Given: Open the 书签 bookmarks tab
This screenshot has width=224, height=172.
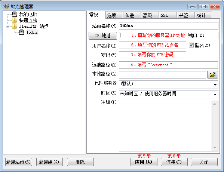Looking at the screenshot, I should point(186,15).
